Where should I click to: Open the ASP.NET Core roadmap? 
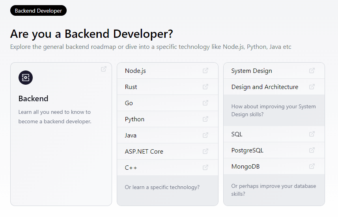click(x=144, y=152)
